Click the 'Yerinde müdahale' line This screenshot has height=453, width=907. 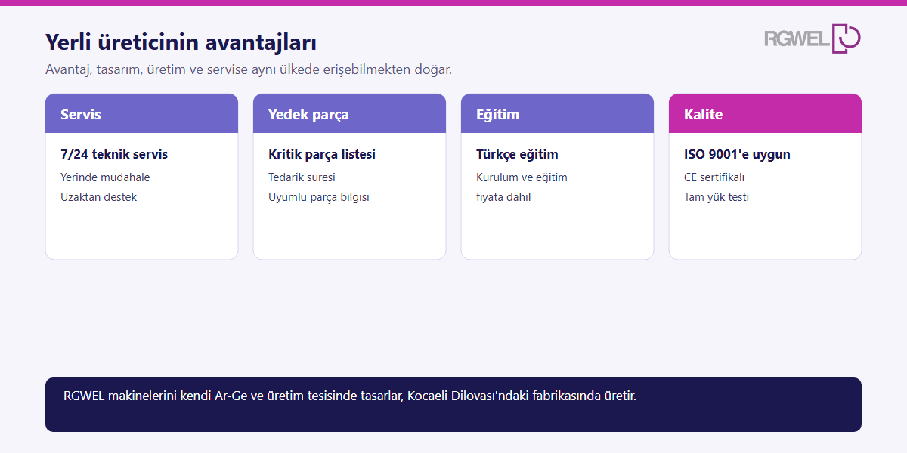pos(105,177)
